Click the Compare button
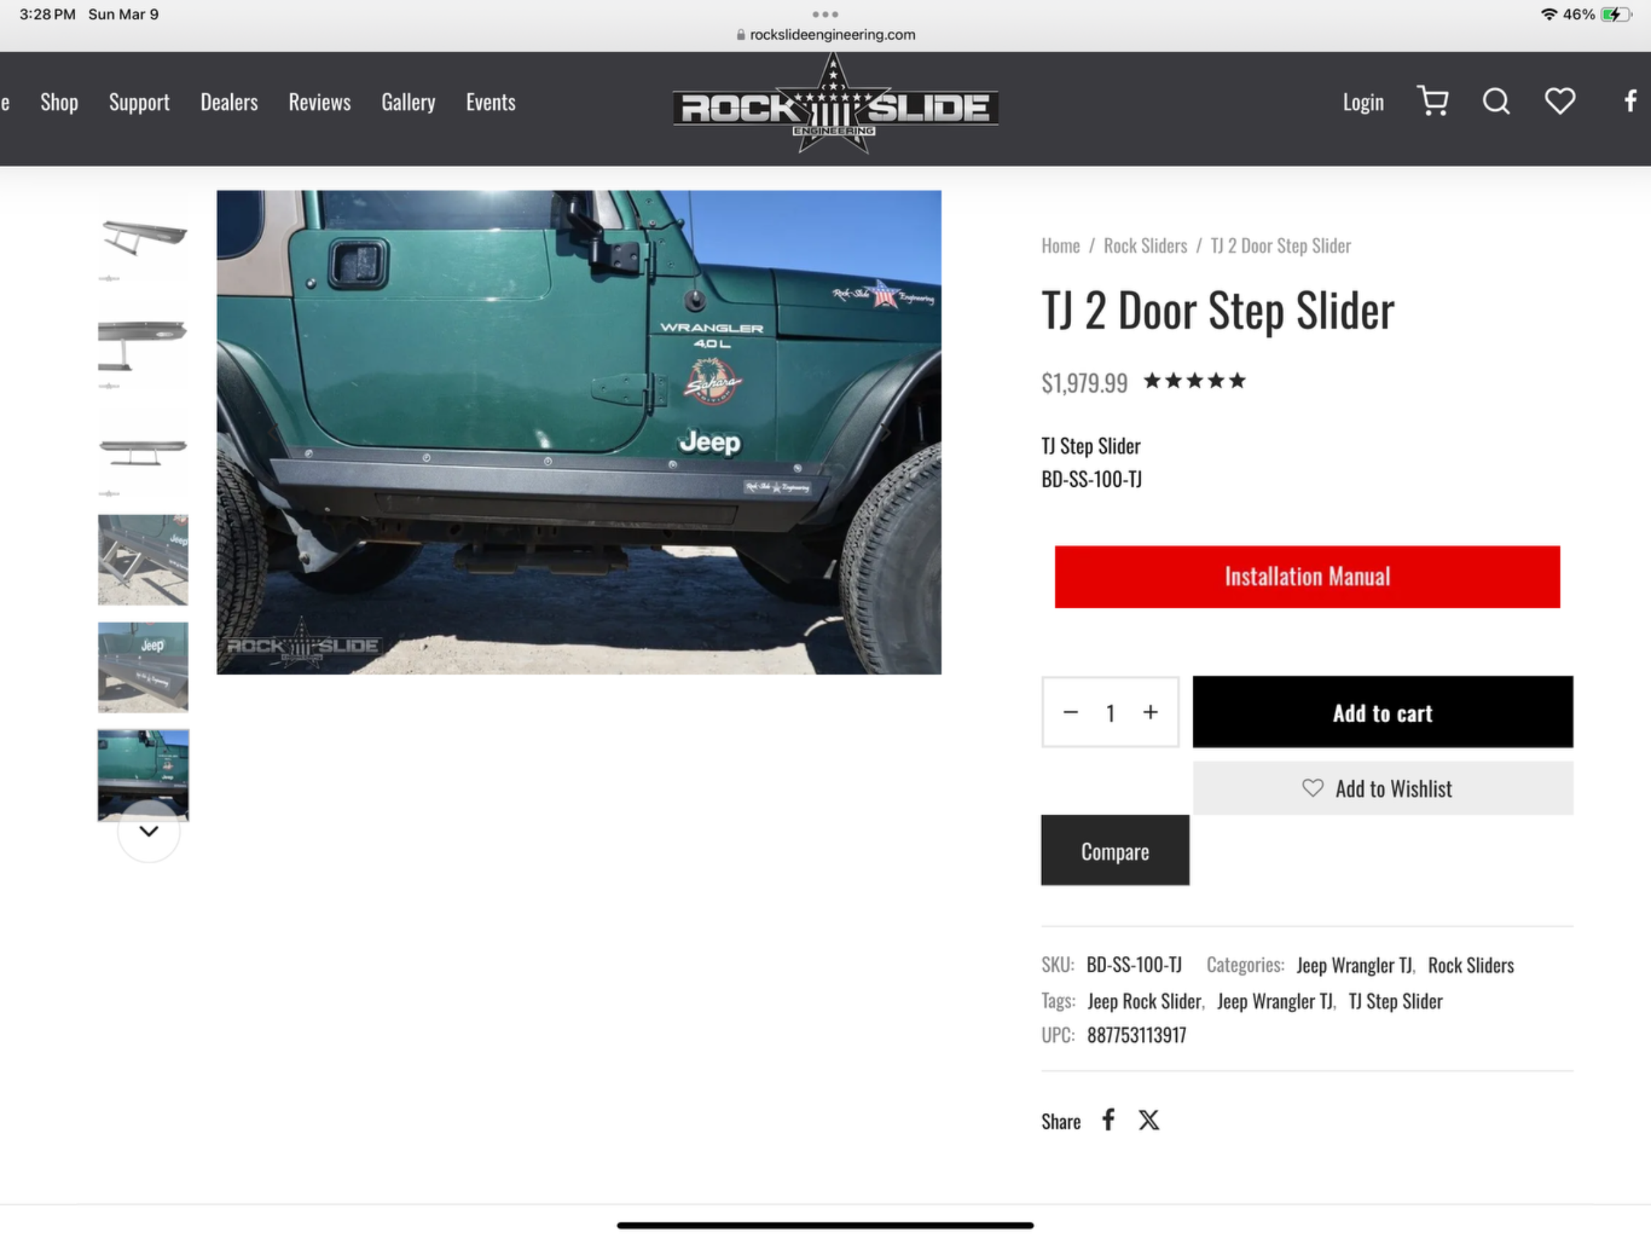This screenshot has width=1651, height=1238. pos(1115,850)
